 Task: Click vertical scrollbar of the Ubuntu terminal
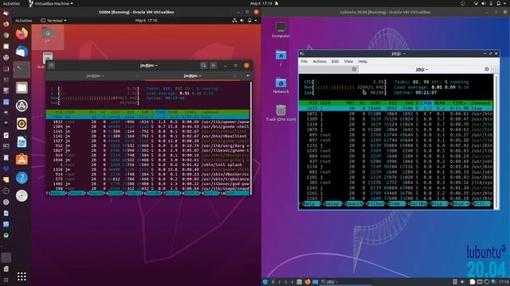click(251, 137)
